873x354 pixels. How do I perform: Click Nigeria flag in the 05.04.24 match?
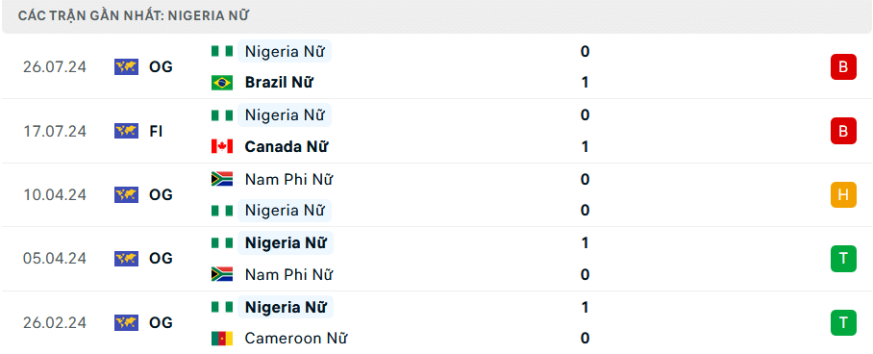222,243
